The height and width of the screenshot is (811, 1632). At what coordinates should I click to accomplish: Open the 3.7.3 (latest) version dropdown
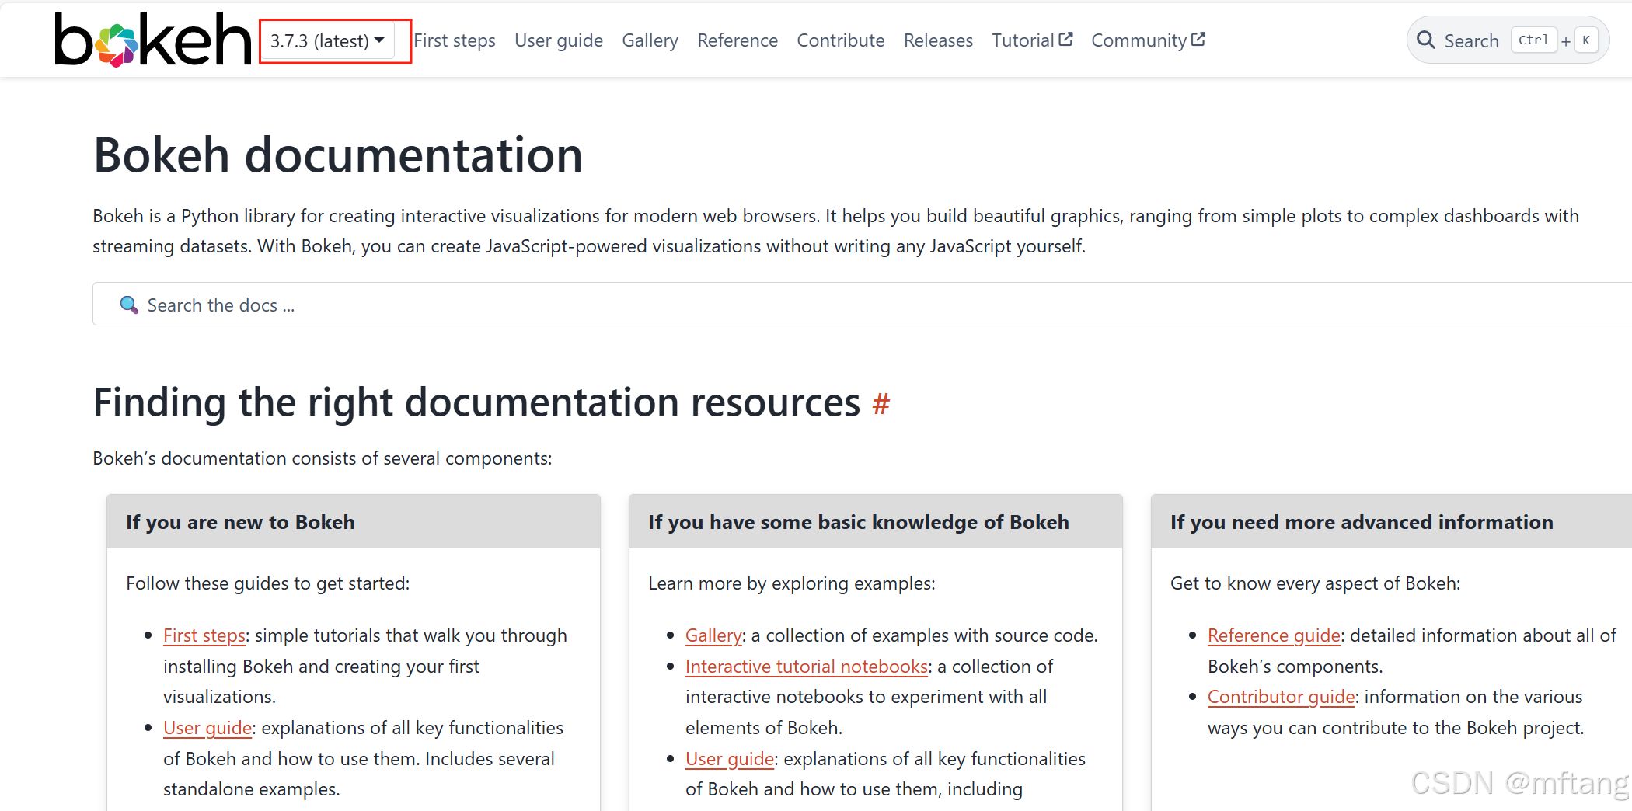click(x=327, y=40)
